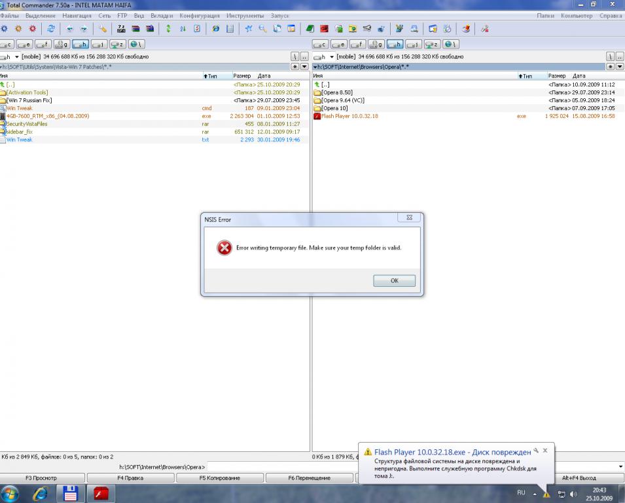Open Internet Explorer from taskbar
This screenshot has height=503, width=625.
click(41, 494)
